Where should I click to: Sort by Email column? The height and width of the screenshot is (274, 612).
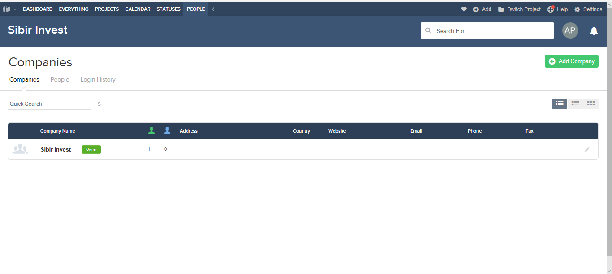tap(416, 131)
